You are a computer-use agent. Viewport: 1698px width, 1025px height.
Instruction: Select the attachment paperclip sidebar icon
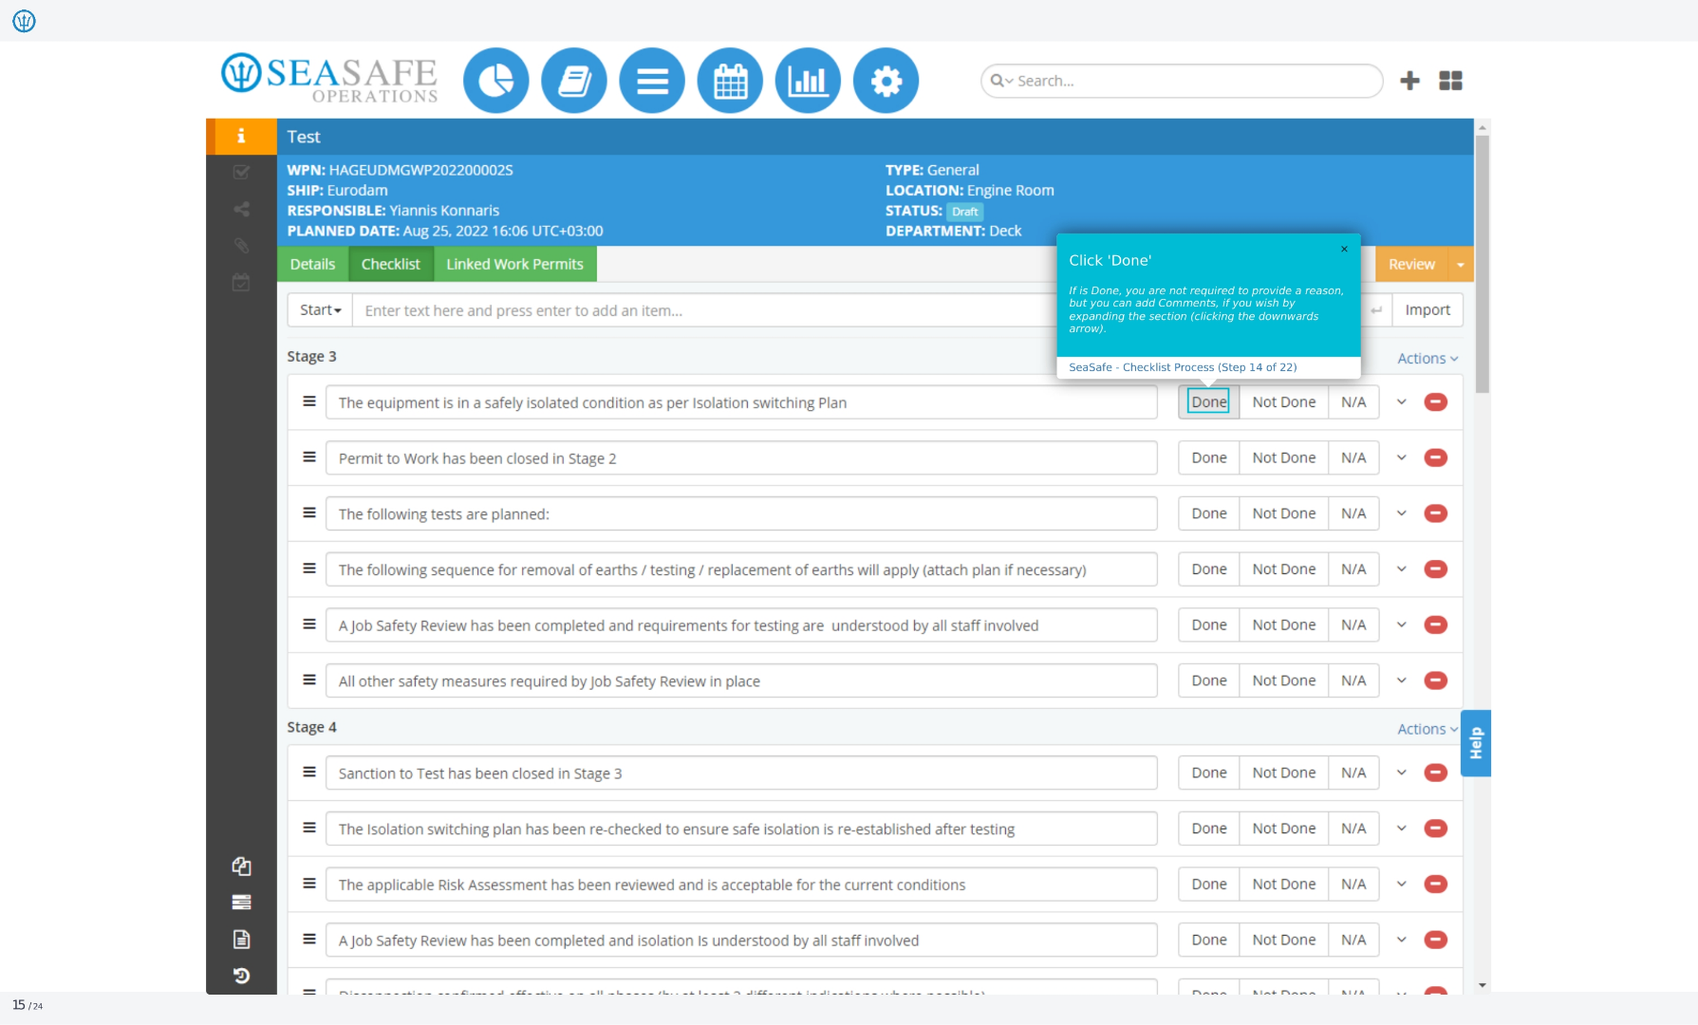tap(241, 246)
